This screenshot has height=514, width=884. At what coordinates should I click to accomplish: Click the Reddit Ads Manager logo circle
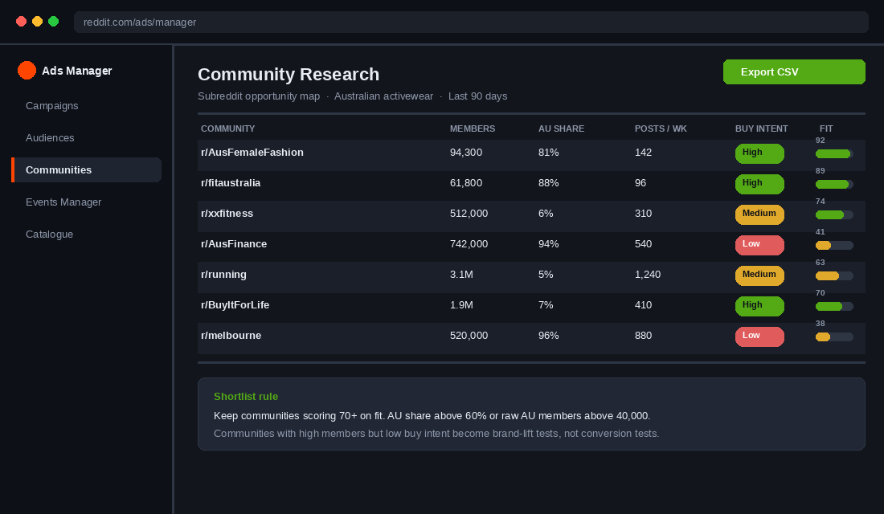tap(27, 71)
